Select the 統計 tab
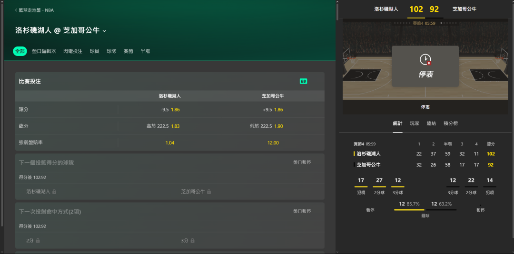Image resolution: width=514 pixels, height=254 pixels. click(x=397, y=123)
